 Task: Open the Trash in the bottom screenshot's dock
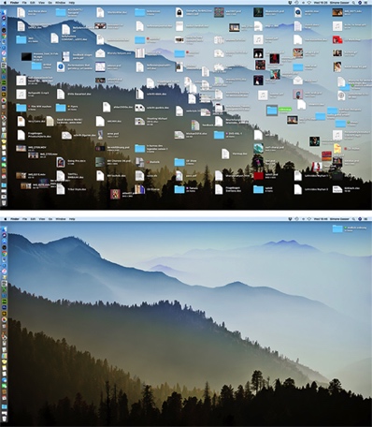(x=4, y=420)
